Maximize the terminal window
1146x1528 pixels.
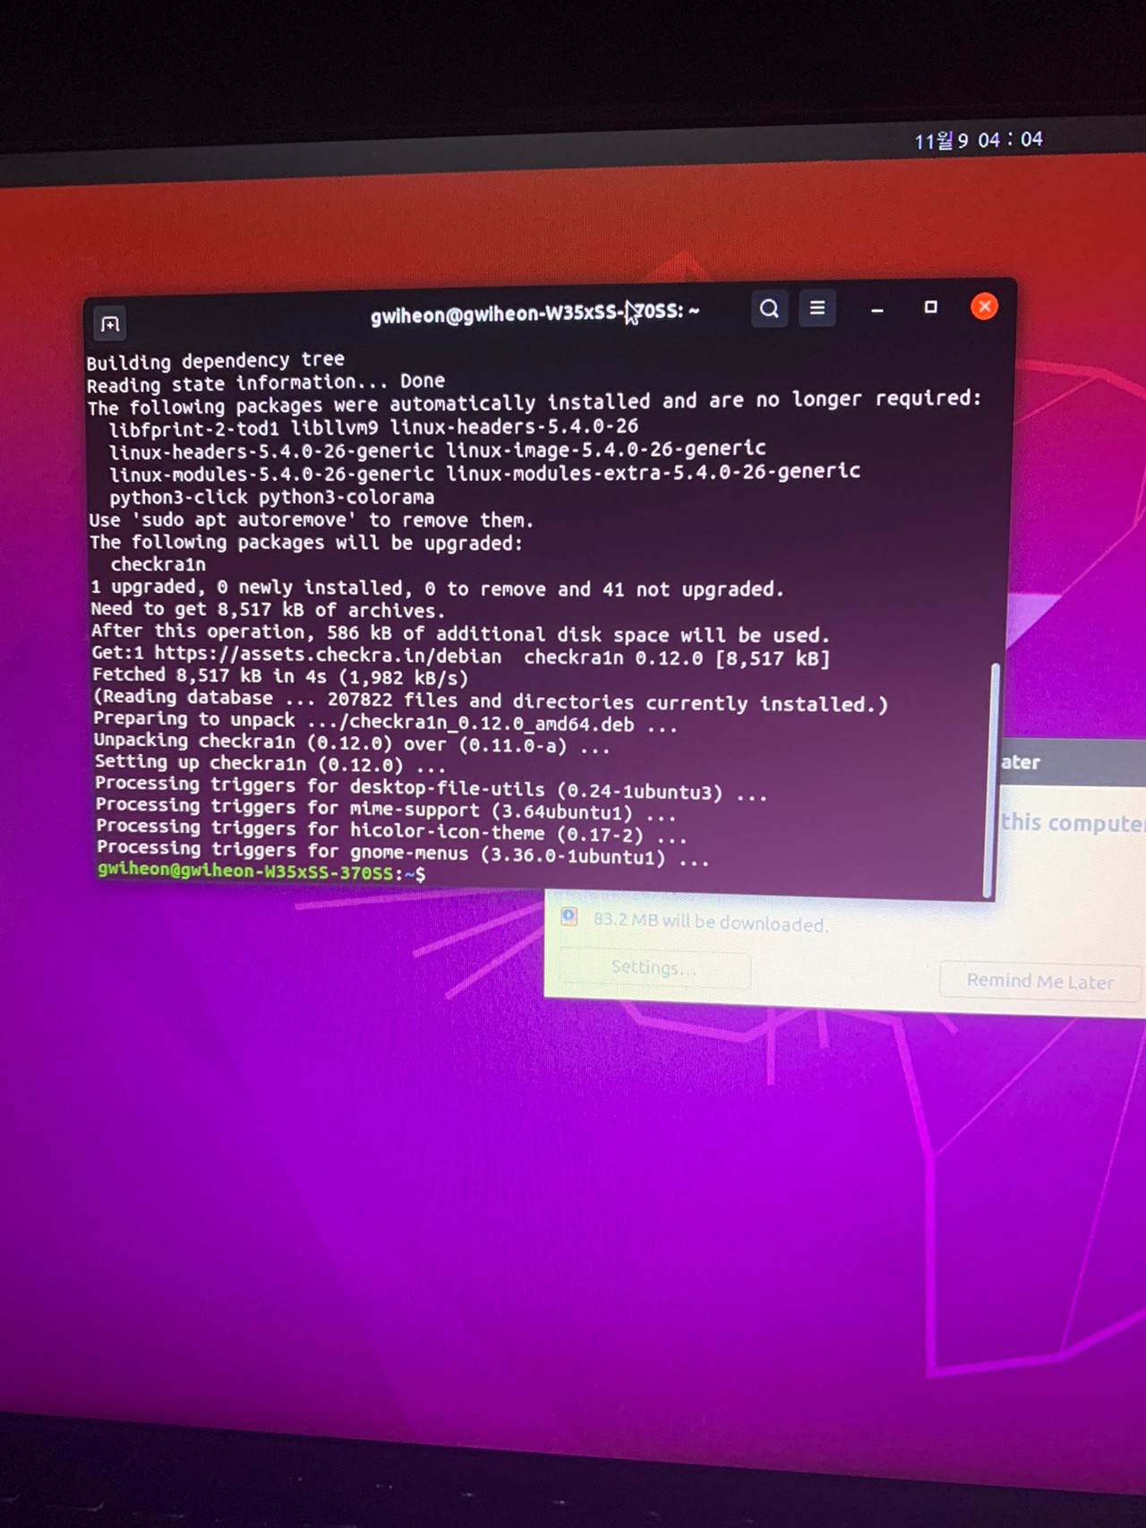point(931,307)
